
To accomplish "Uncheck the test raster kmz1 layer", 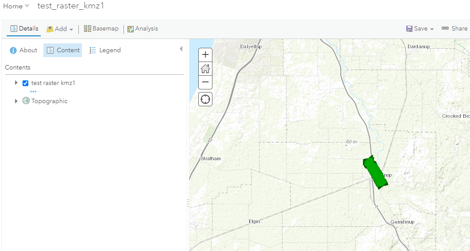I will [x=26, y=83].
